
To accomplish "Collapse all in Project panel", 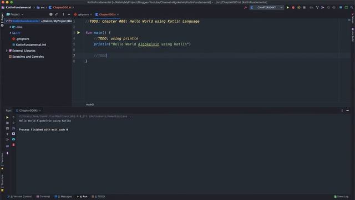I will (x=57, y=14).
